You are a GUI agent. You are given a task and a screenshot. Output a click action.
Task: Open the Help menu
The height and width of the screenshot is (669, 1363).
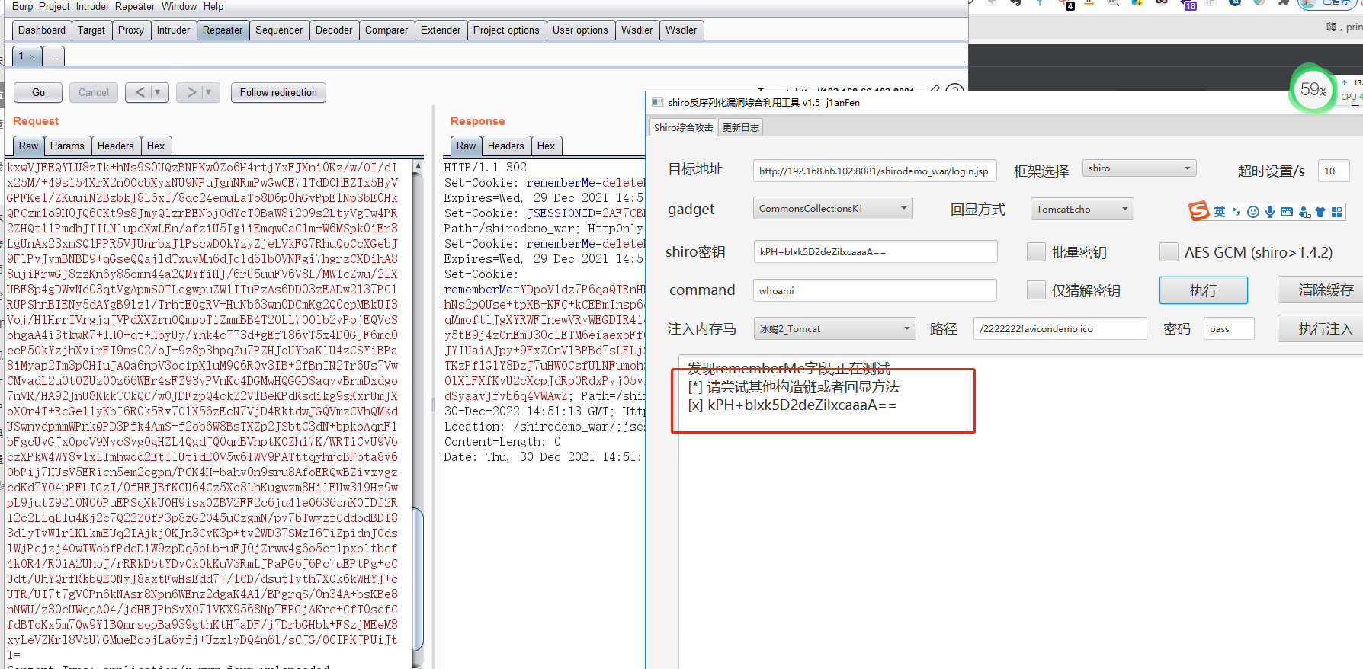point(213,6)
